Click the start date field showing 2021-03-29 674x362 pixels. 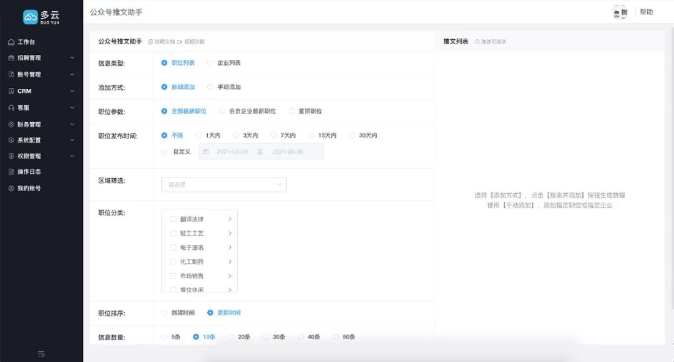232,151
